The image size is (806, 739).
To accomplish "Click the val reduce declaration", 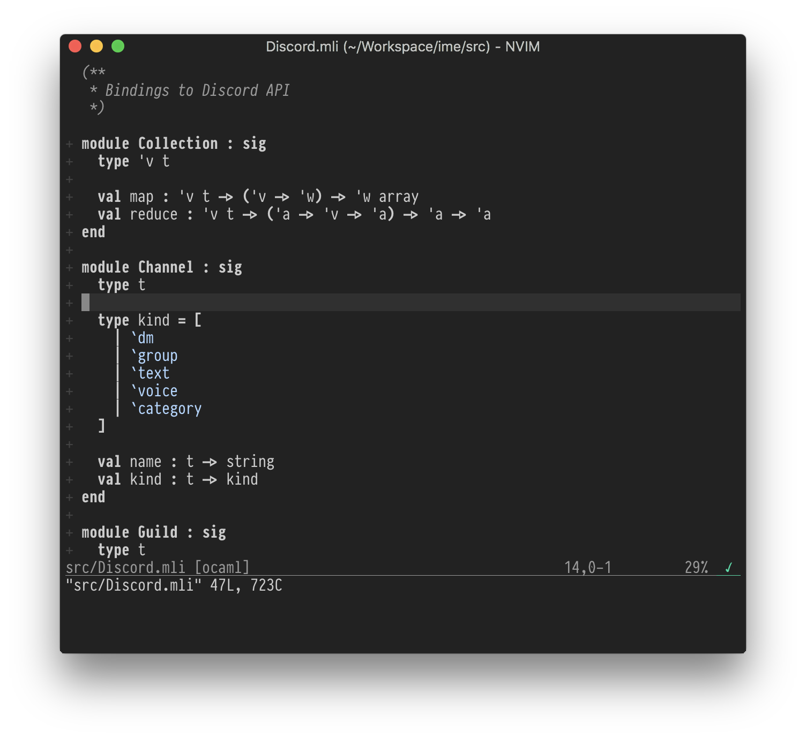I will point(295,214).
